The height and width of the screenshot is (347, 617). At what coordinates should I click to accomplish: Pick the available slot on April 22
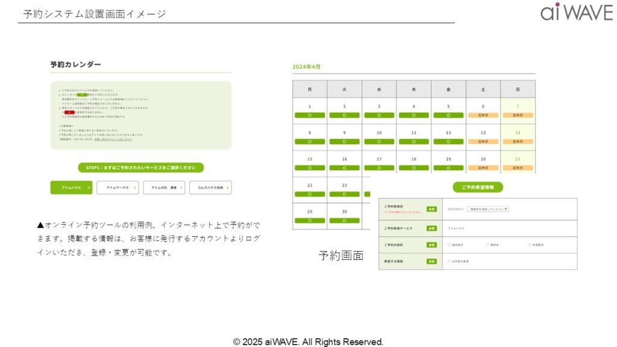[x=310, y=194]
